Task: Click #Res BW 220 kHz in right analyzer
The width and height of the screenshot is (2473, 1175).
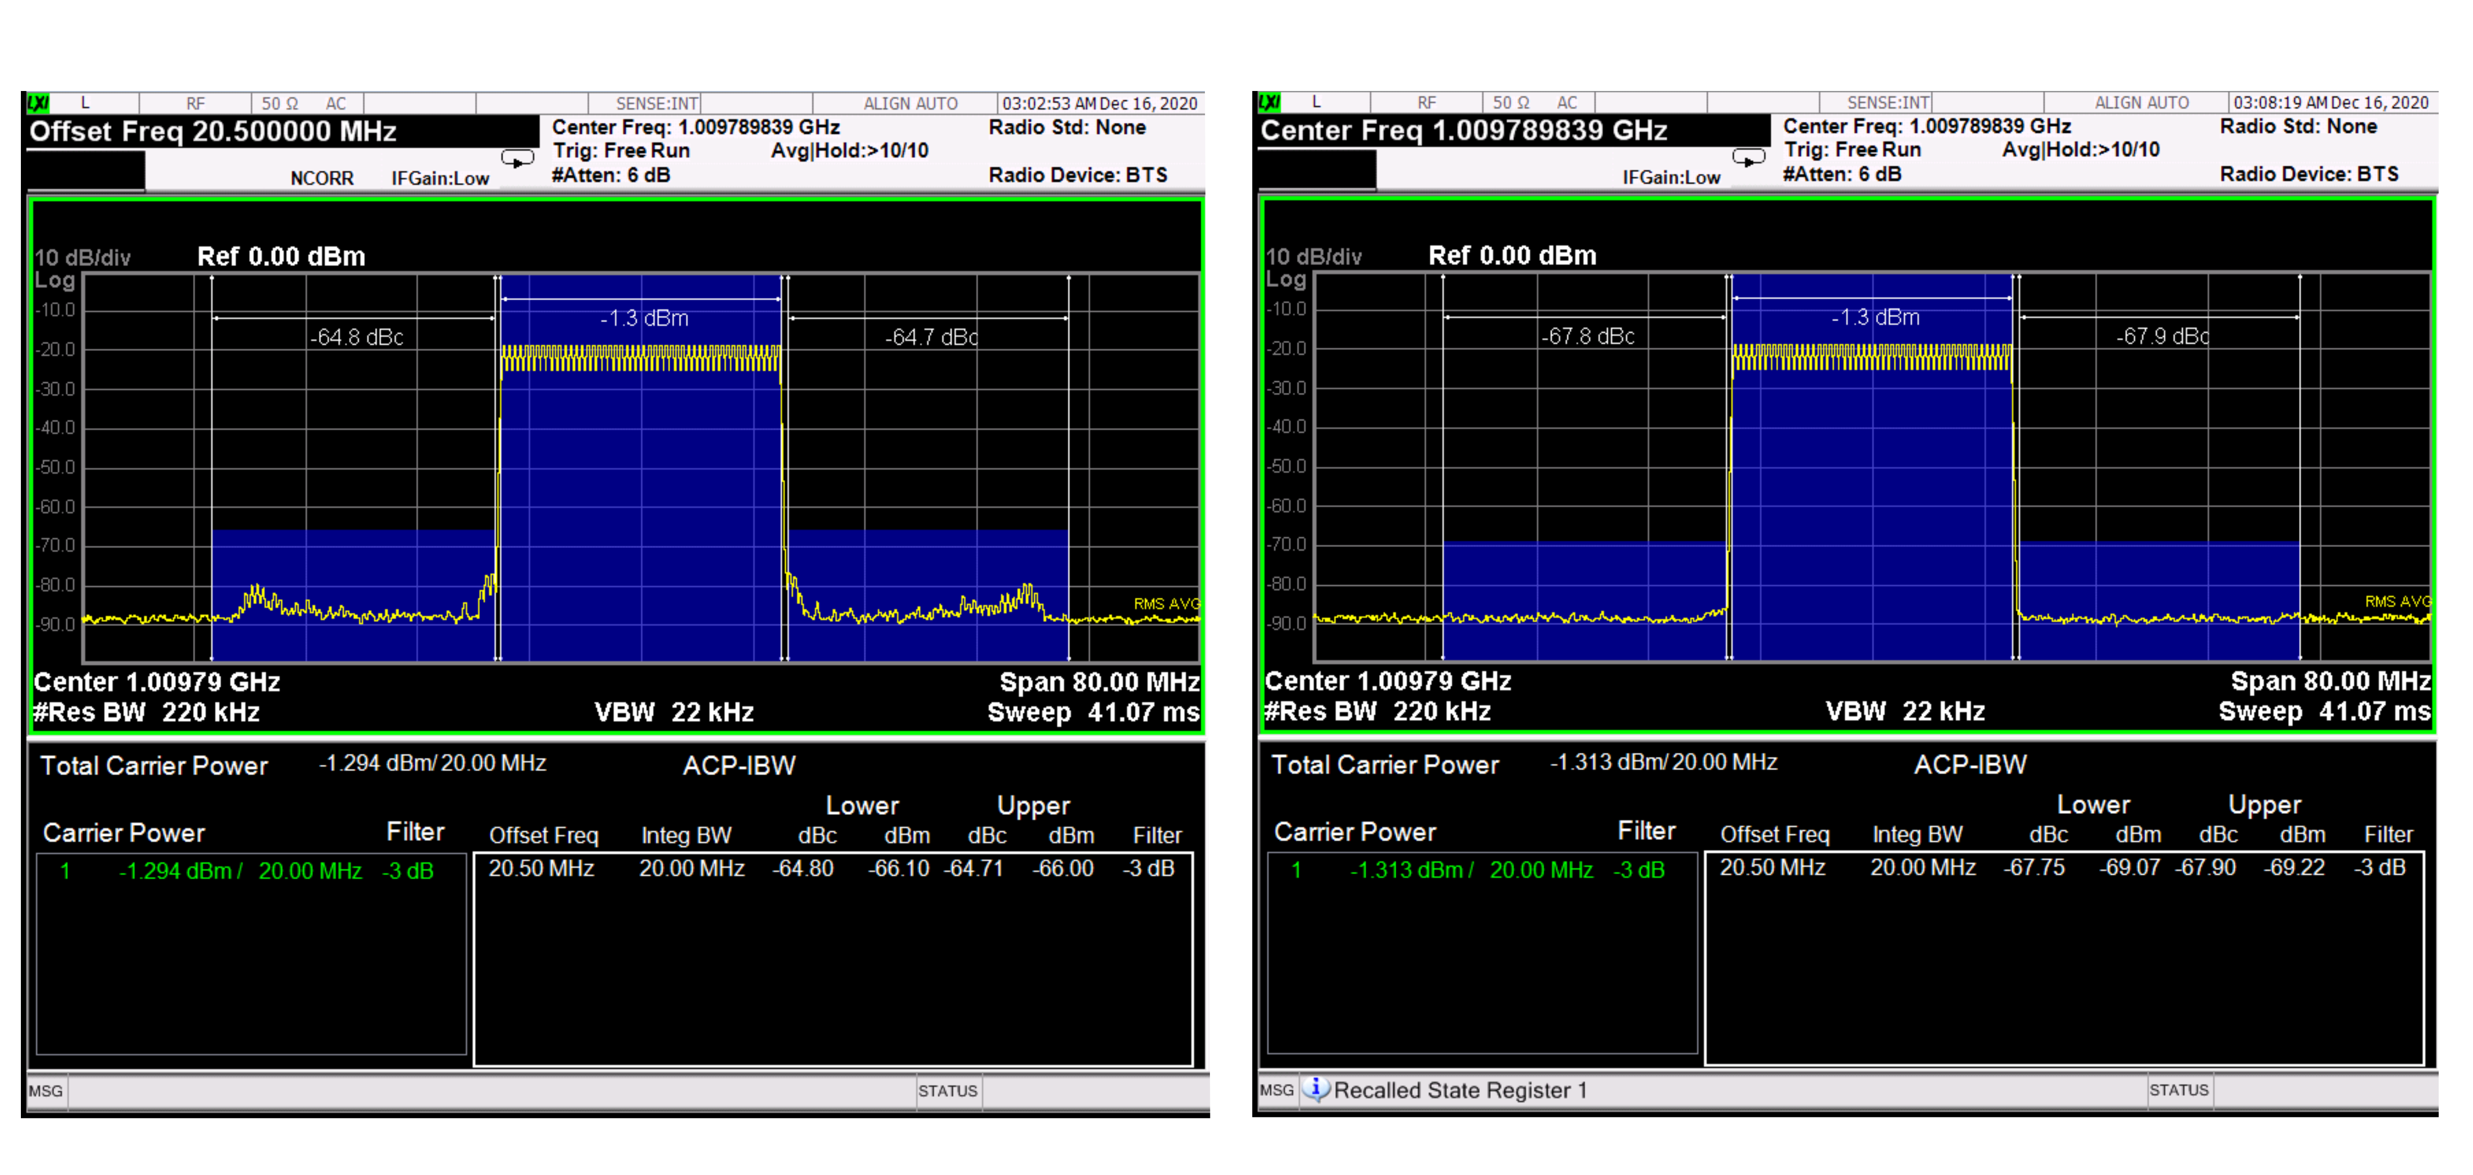Action: [x=1376, y=712]
